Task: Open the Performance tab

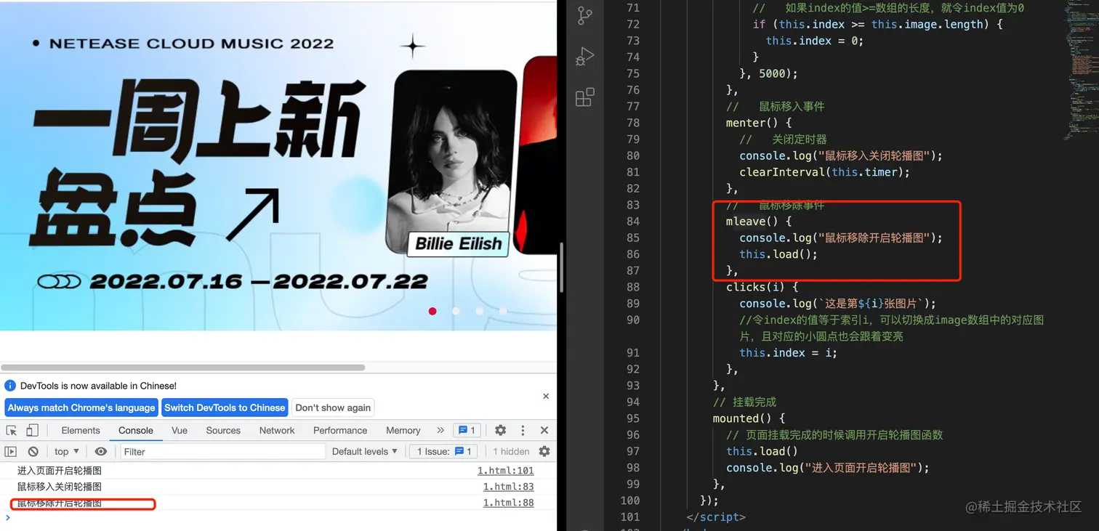Action: [340, 430]
